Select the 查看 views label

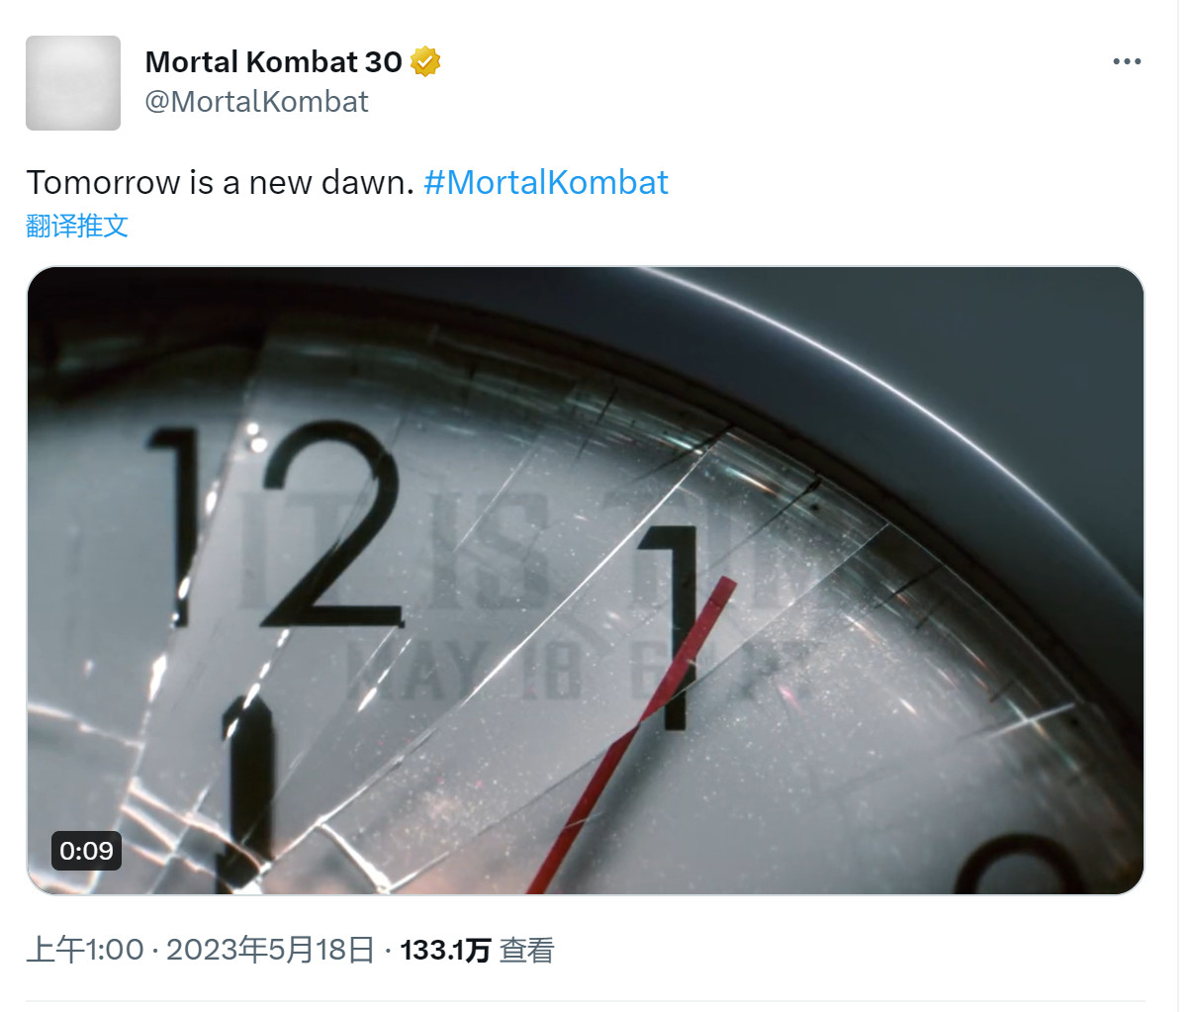(526, 950)
